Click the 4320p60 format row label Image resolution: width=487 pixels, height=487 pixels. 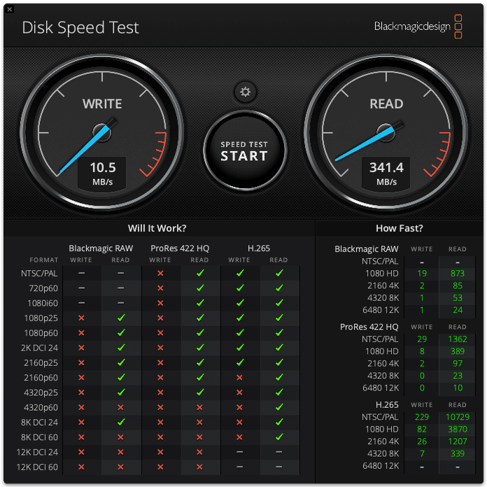point(41,407)
